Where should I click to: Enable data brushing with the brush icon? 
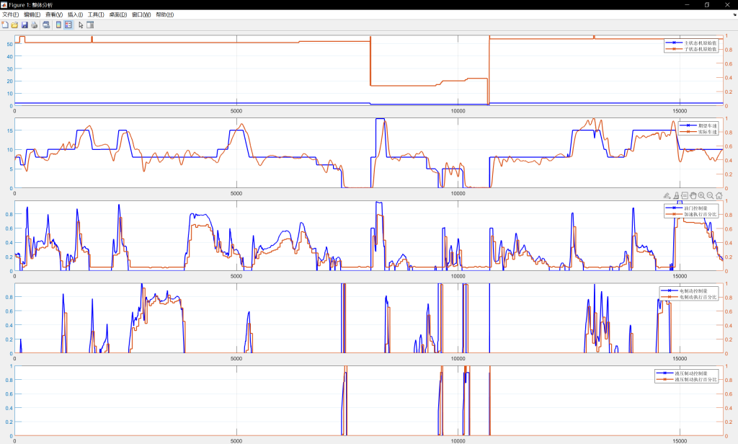tap(675, 195)
